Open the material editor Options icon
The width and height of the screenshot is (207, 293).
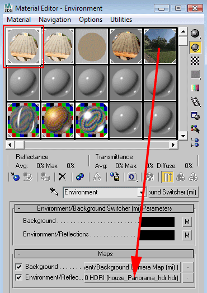click(195, 115)
